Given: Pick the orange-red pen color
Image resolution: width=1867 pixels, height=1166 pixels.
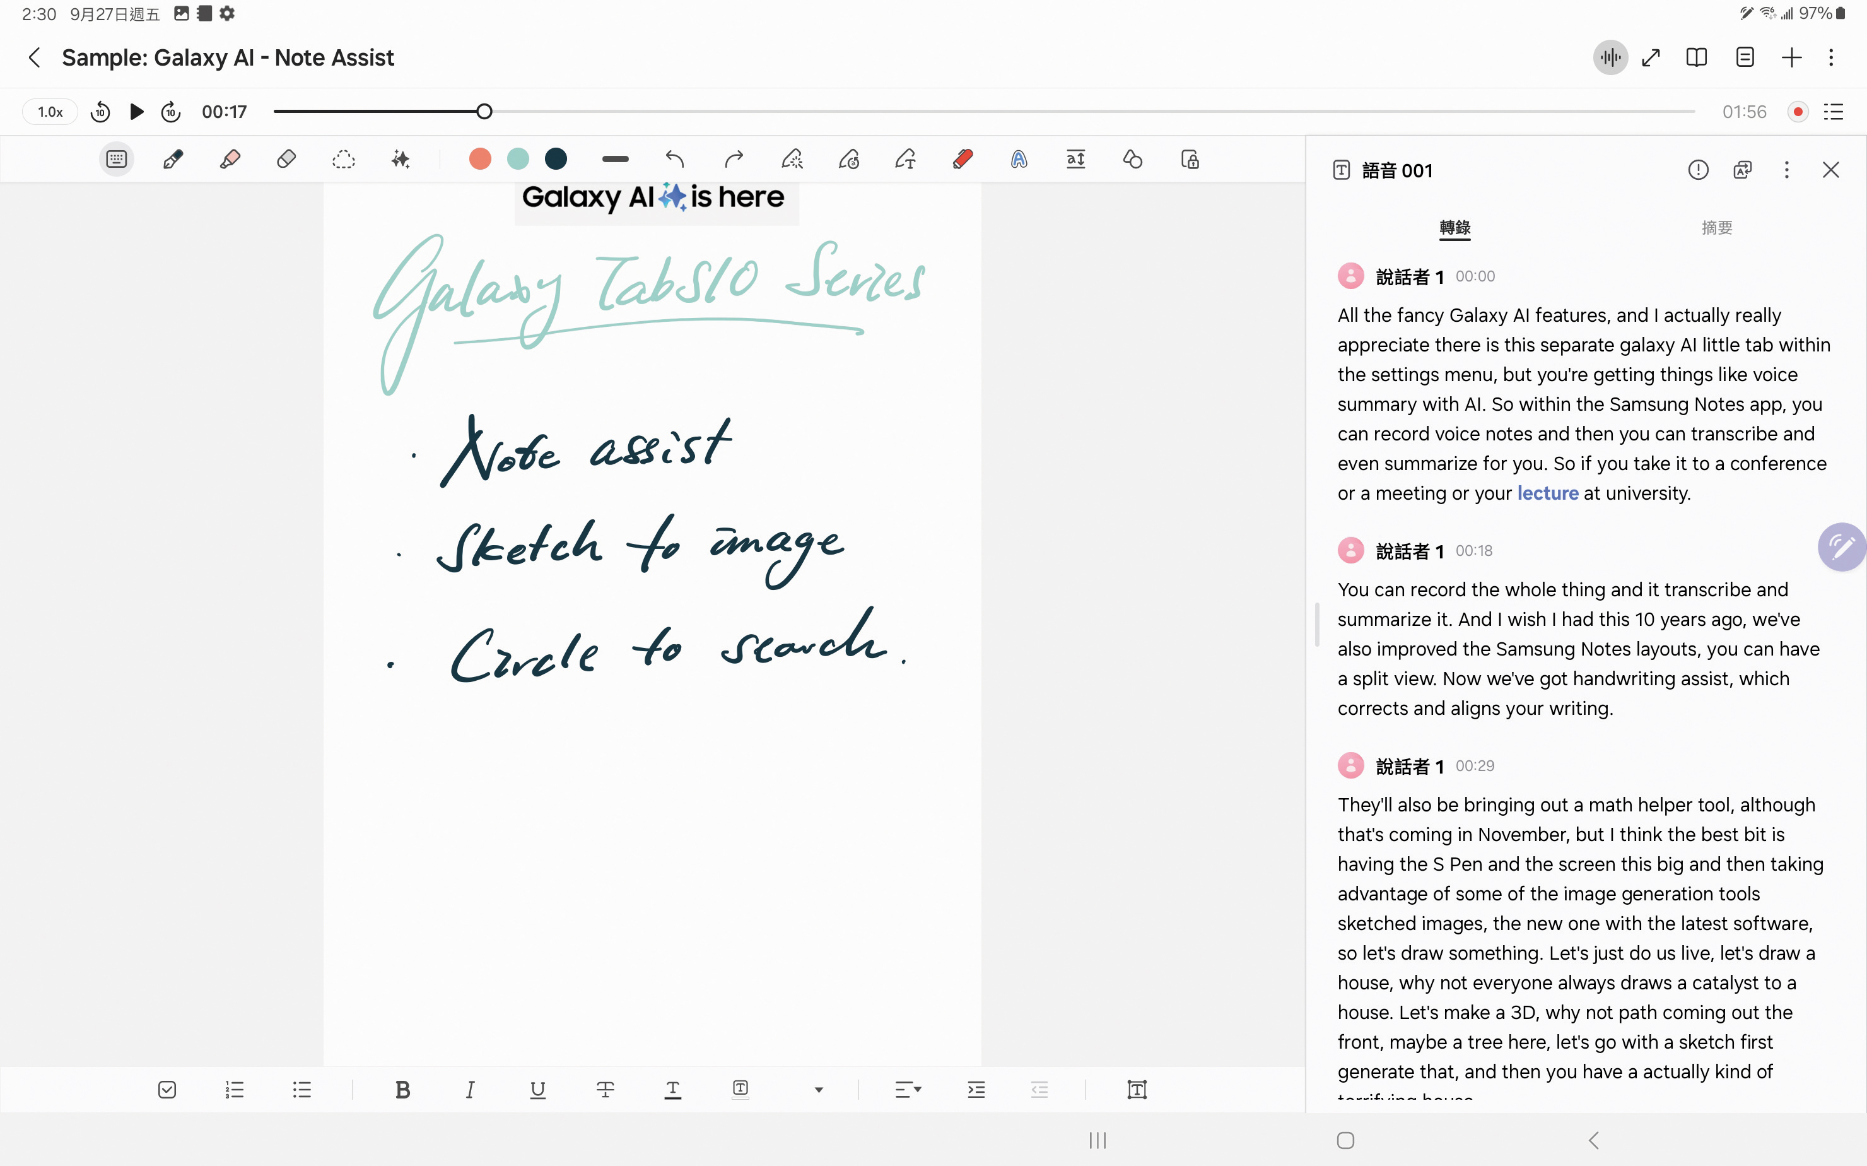Looking at the screenshot, I should 480,159.
